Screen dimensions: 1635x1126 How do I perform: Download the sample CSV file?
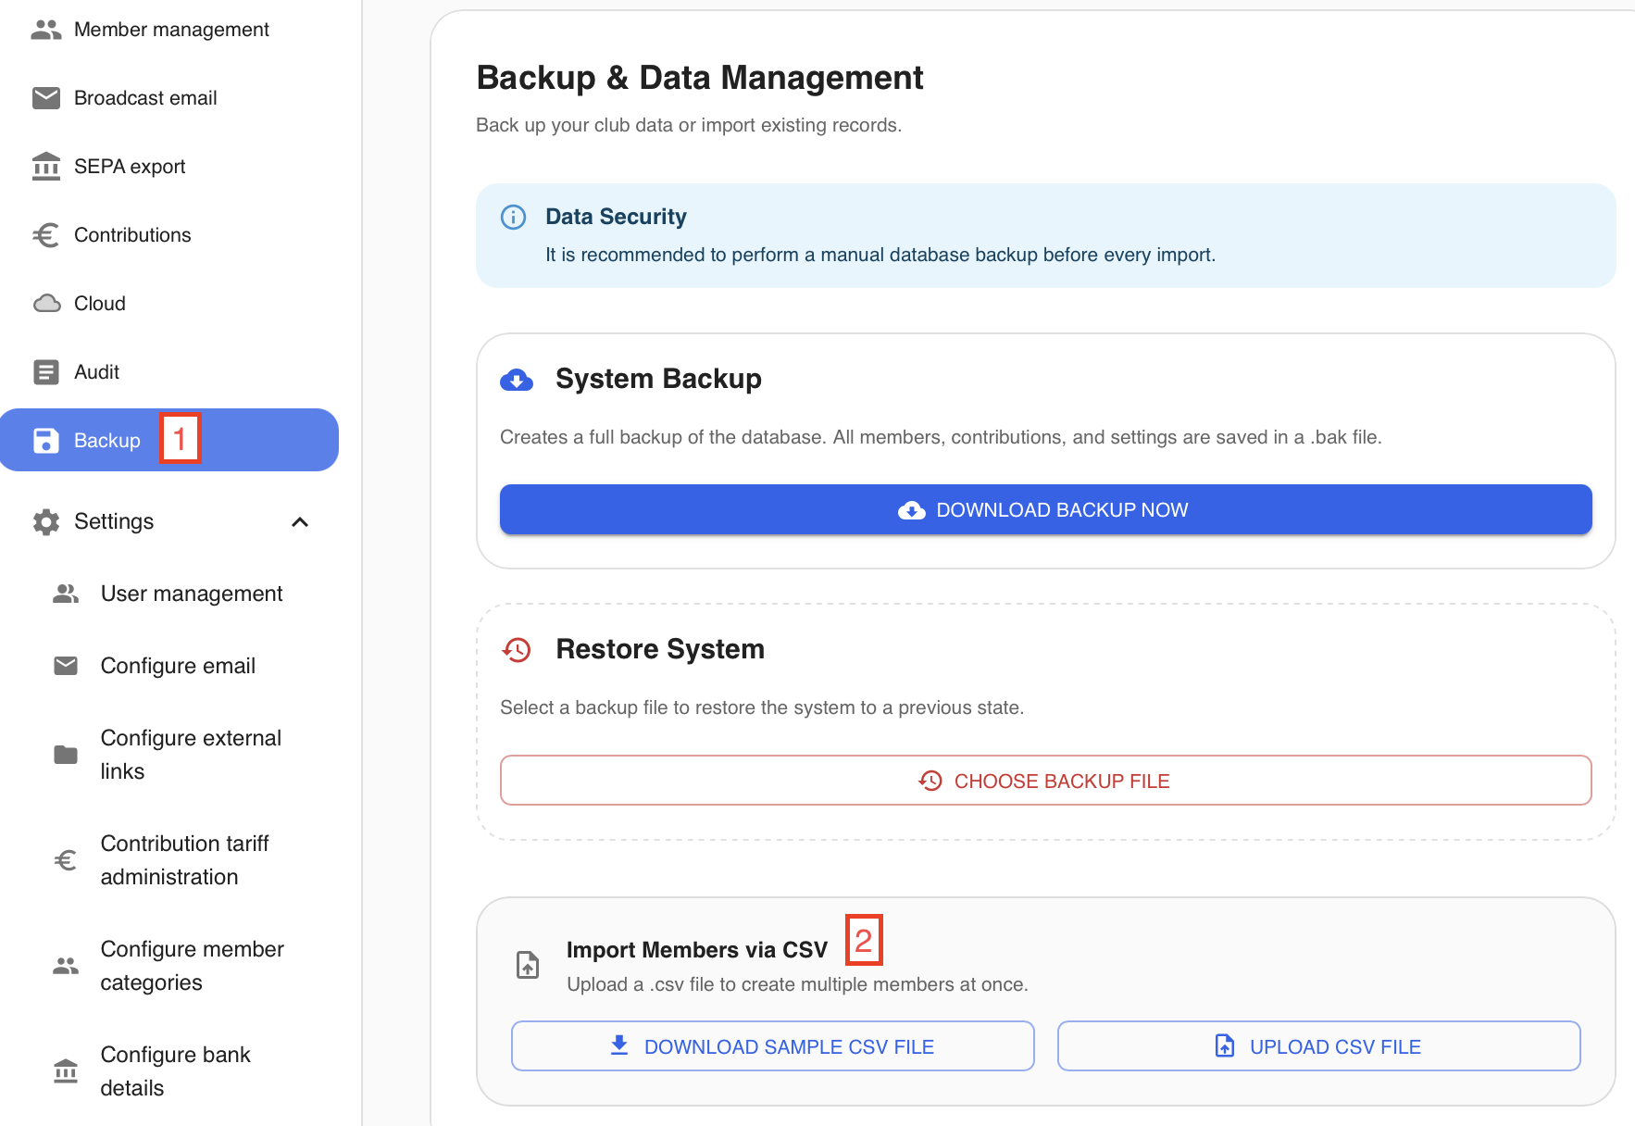tap(773, 1046)
